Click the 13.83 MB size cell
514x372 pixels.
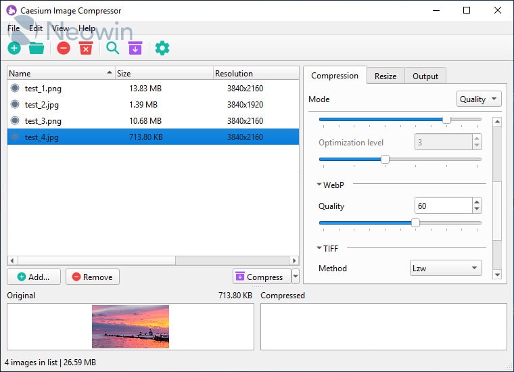click(x=145, y=88)
